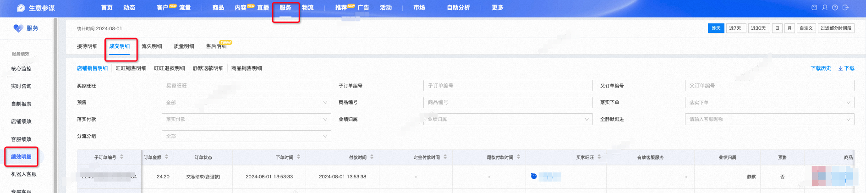Image resolution: width=866 pixels, height=193 pixels.
Task: Select 自定义 date range button
Action: [806, 28]
